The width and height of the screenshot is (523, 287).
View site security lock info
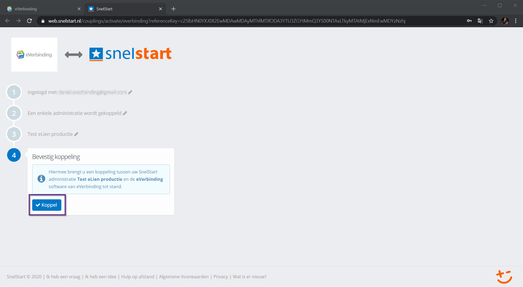(x=43, y=21)
